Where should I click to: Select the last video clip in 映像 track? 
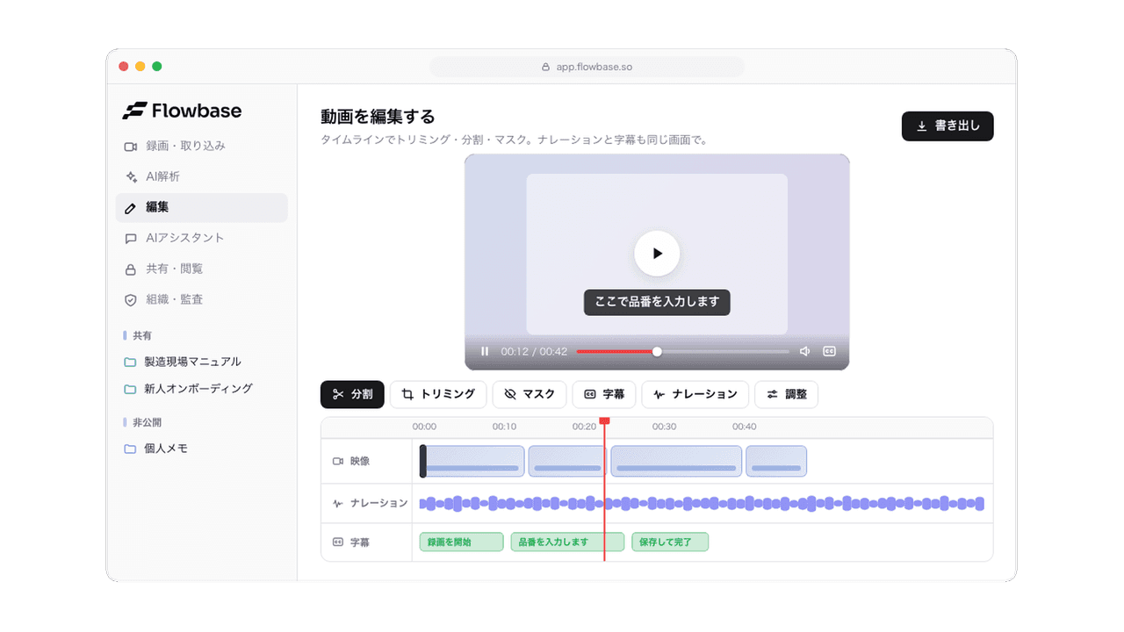coord(776,461)
